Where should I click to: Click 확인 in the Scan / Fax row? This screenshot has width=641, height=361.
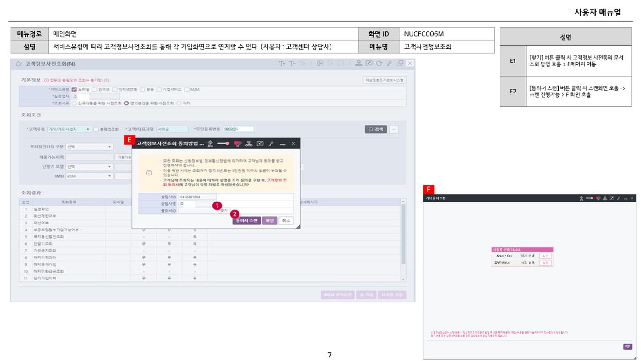click(x=545, y=256)
